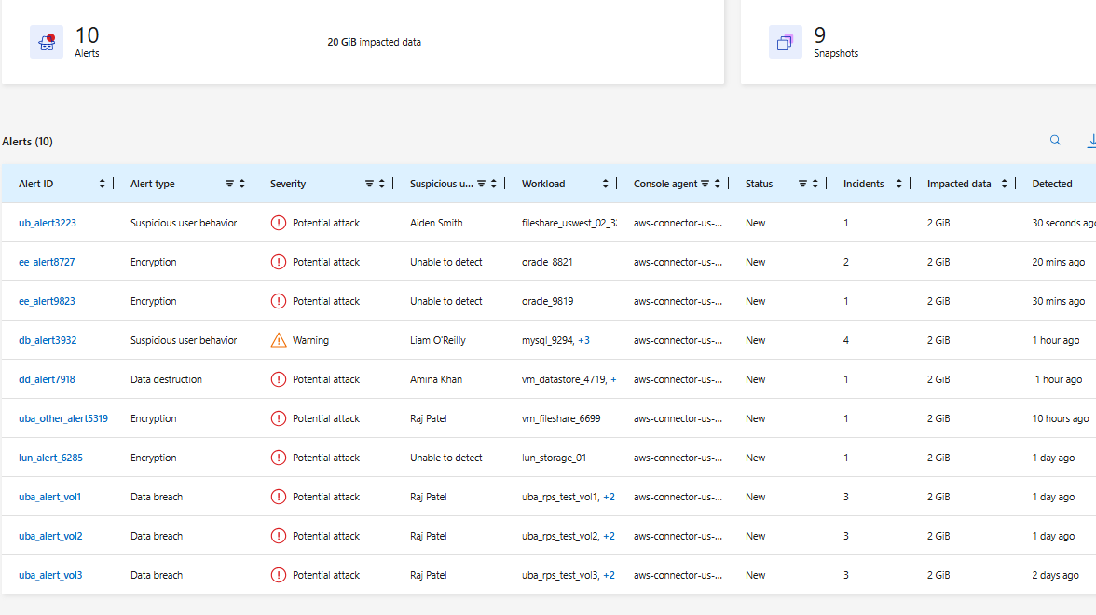Sort the table by Incidents
This screenshot has height=615, width=1096.
click(x=897, y=183)
